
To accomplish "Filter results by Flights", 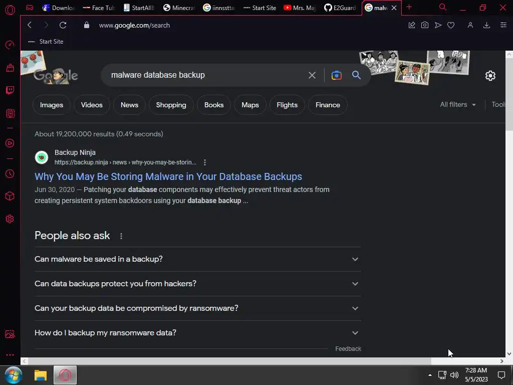I will pos(287,105).
